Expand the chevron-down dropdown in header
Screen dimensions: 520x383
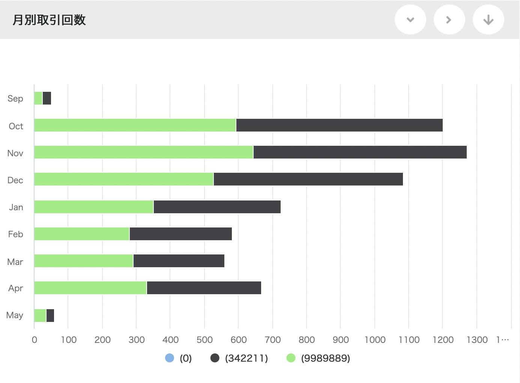410,20
